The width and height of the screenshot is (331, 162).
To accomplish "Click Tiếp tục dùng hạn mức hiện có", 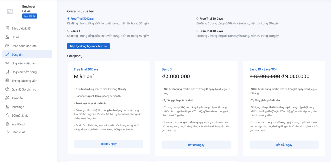I will point(88,46).
